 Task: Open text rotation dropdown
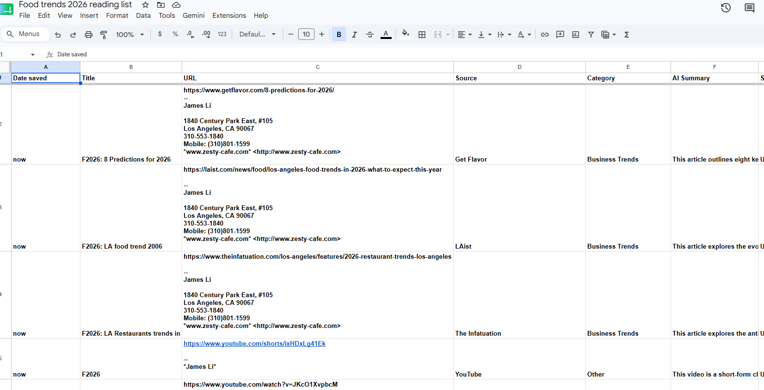coord(524,35)
